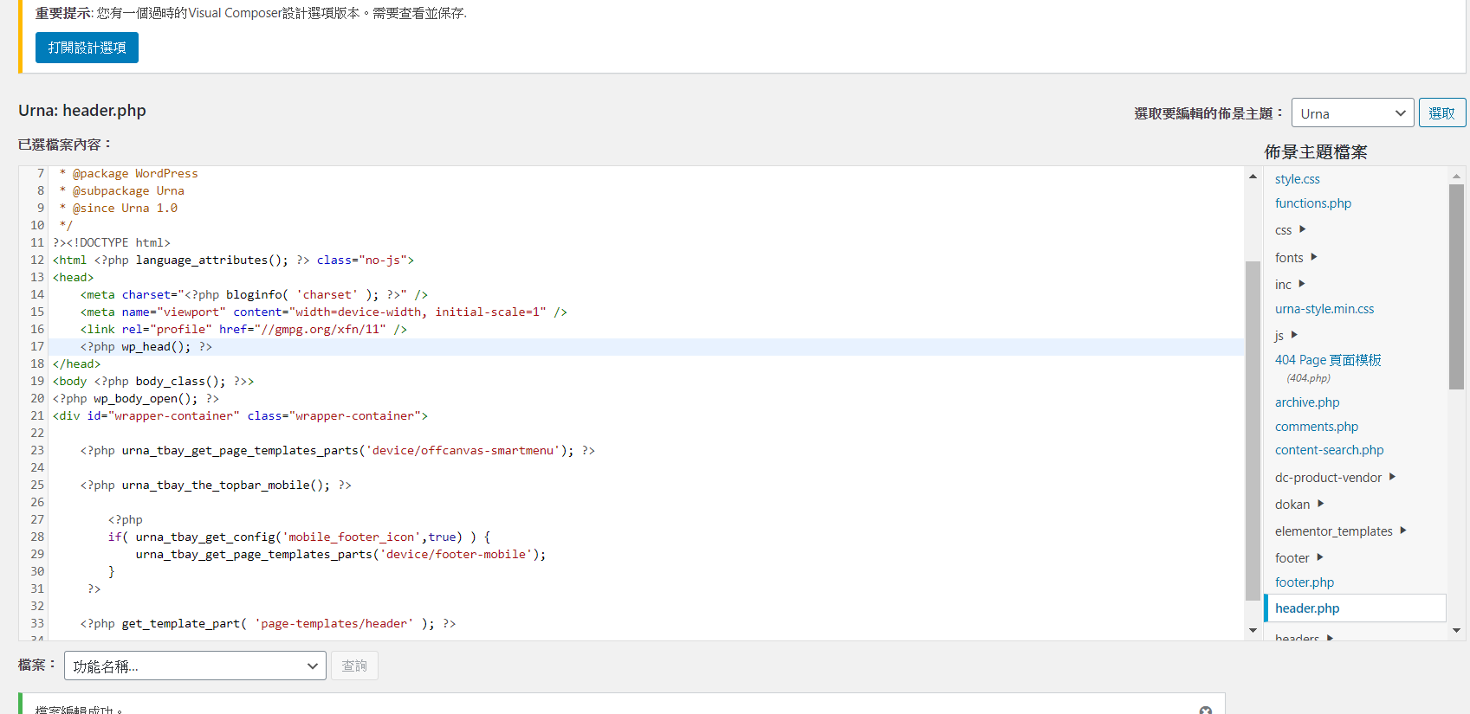This screenshot has height=714, width=1470.
Task: Expand the css folder arrow
Action: click(1302, 230)
